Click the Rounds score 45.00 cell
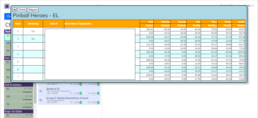Viewport: 258px width, 118px height. point(178,37)
